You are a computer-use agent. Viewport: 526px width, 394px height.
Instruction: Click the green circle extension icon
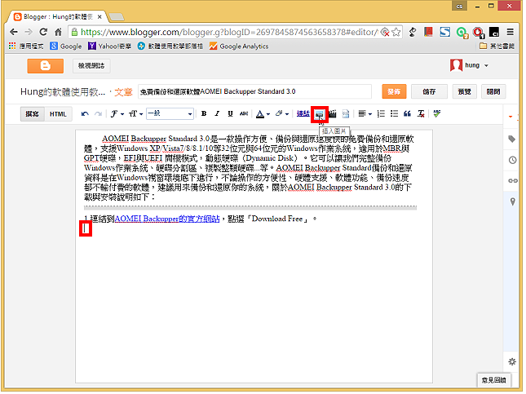462,33
